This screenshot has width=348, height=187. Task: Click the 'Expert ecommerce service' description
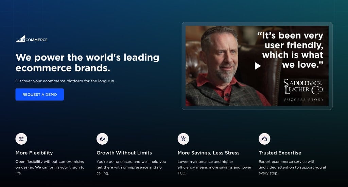(293, 167)
